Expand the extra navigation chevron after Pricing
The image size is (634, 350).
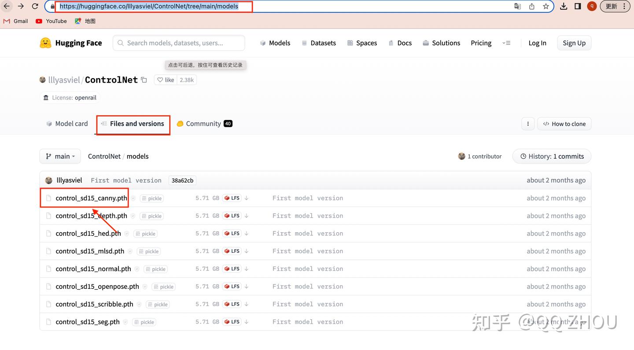507,43
